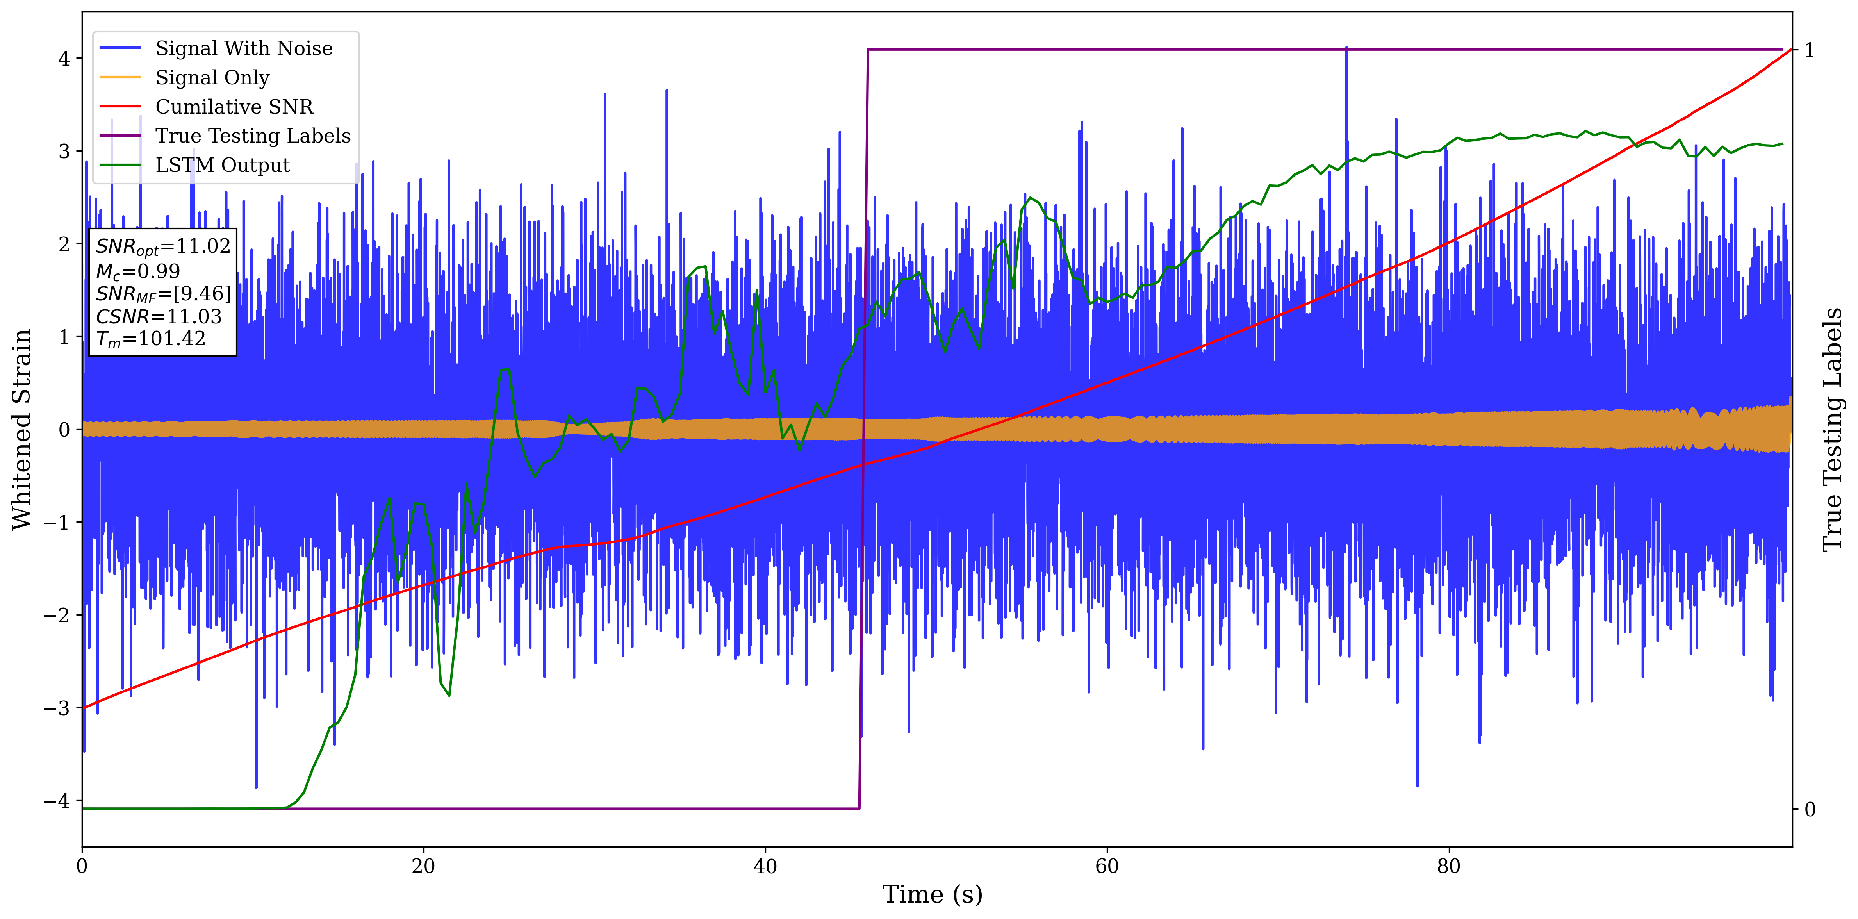Click the y-axis tick label 4
The height and width of the screenshot is (919, 1858).
(x=64, y=59)
